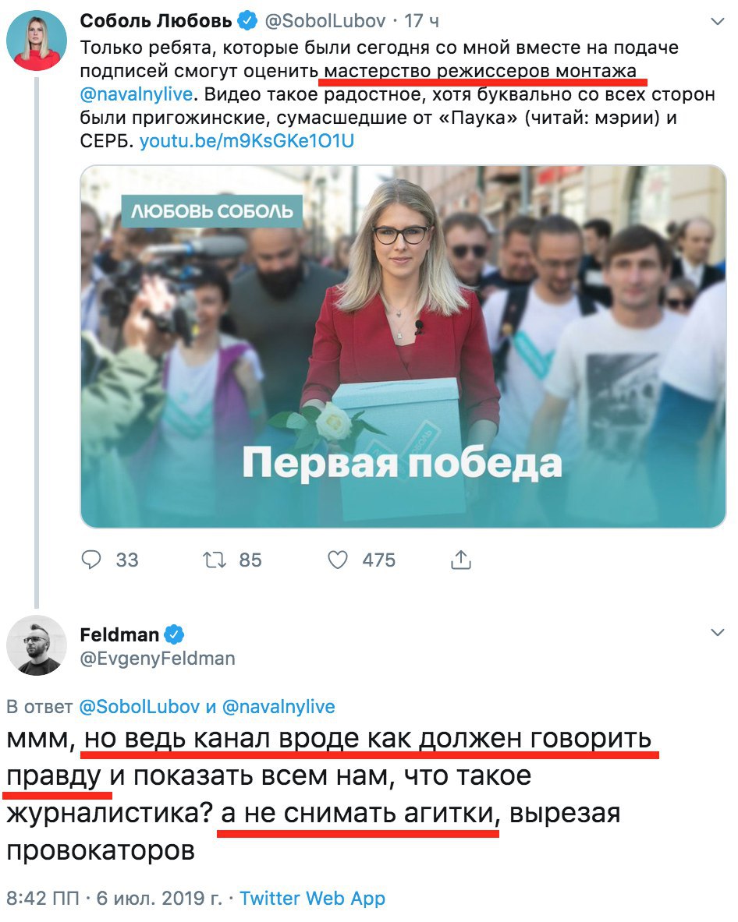Click the Feldman display name
The height and width of the screenshot is (922, 738).
(x=119, y=634)
